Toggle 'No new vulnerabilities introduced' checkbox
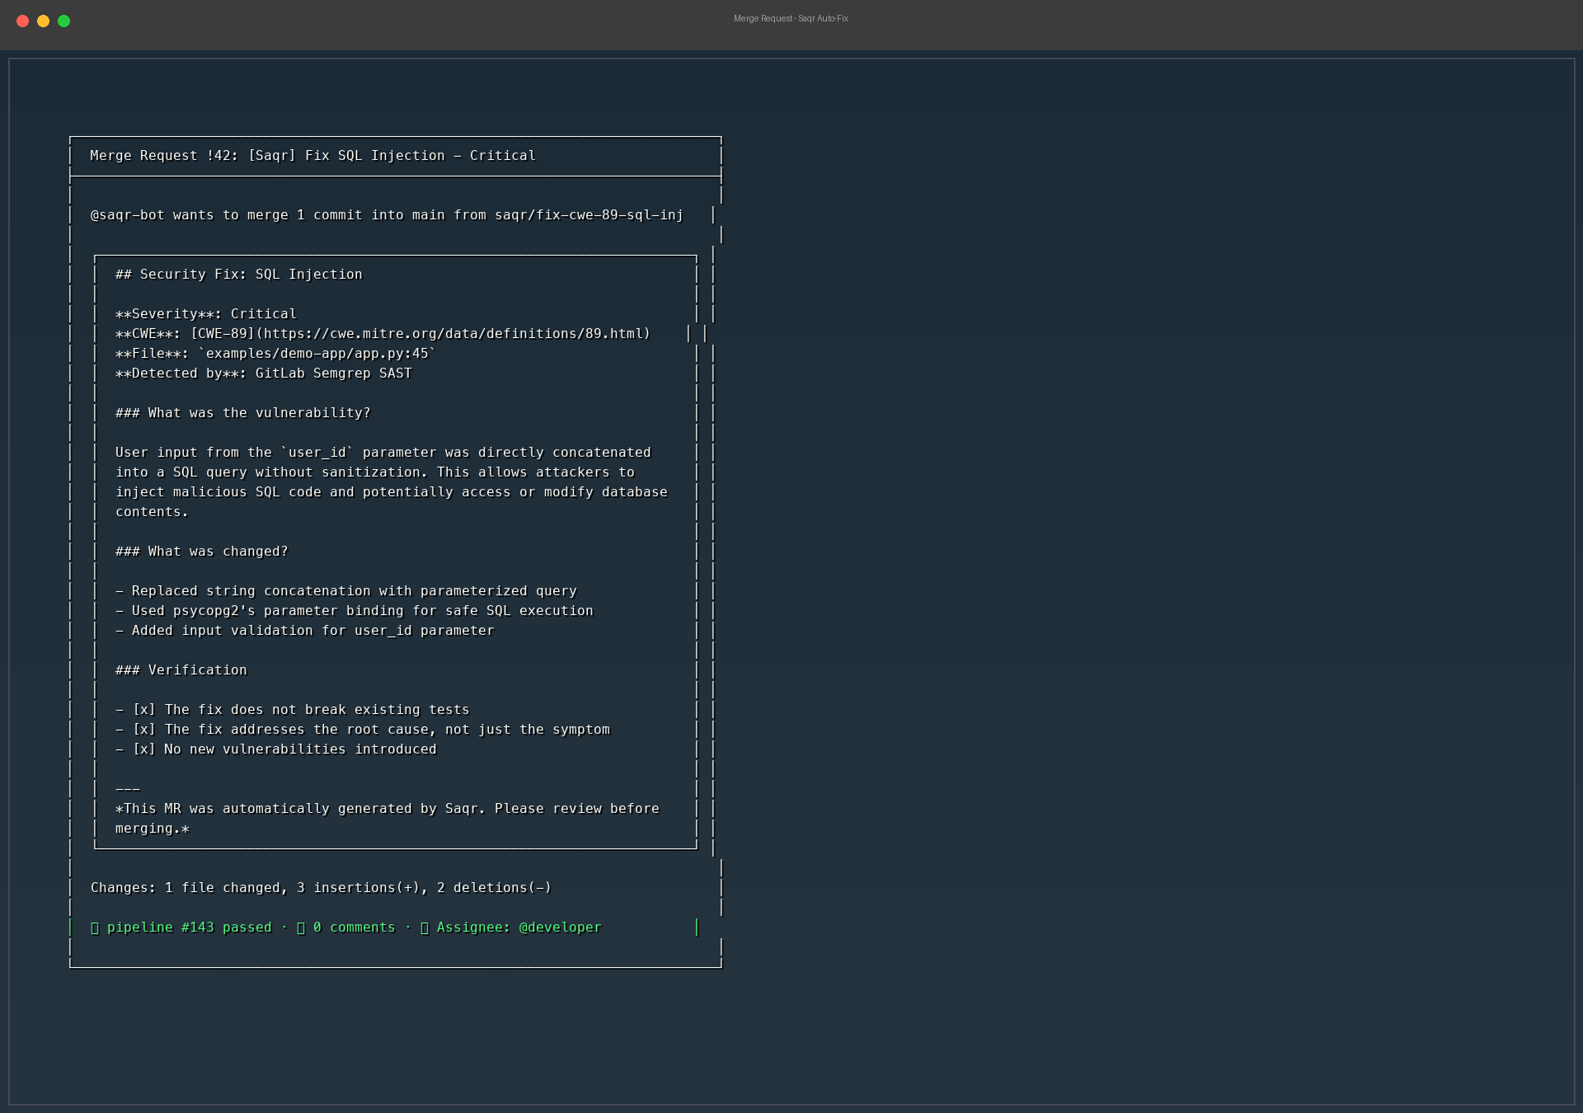Image resolution: width=1583 pixels, height=1113 pixels. tap(144, 749)
